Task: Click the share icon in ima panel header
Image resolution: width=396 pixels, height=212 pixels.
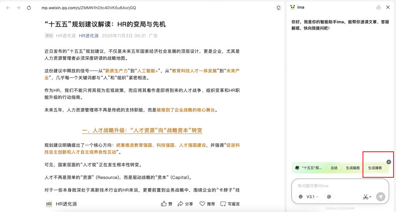Action: 379,7
